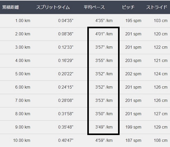Click the 4'01" /km pace value
This screenshot has height=147, width=170.
tap(104, 34)
